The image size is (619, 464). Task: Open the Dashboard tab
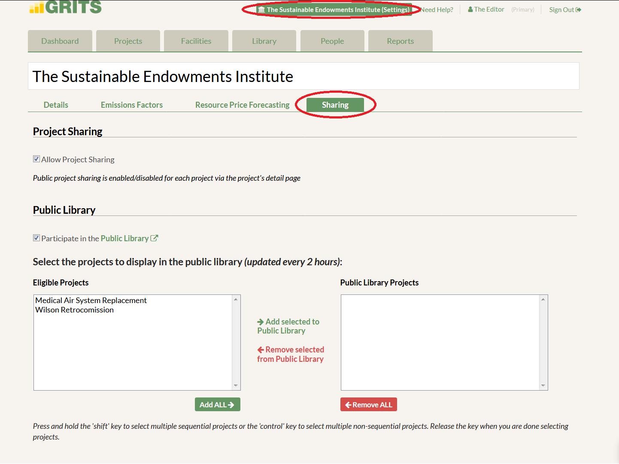tap(60, 41)
